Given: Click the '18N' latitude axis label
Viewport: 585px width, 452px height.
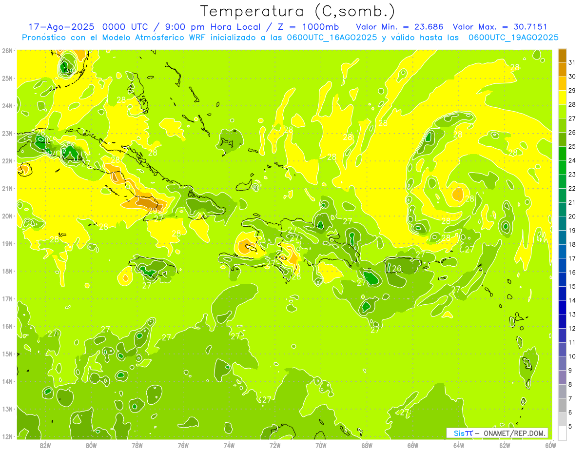Looking at the screenshot, I should (7, 271).
